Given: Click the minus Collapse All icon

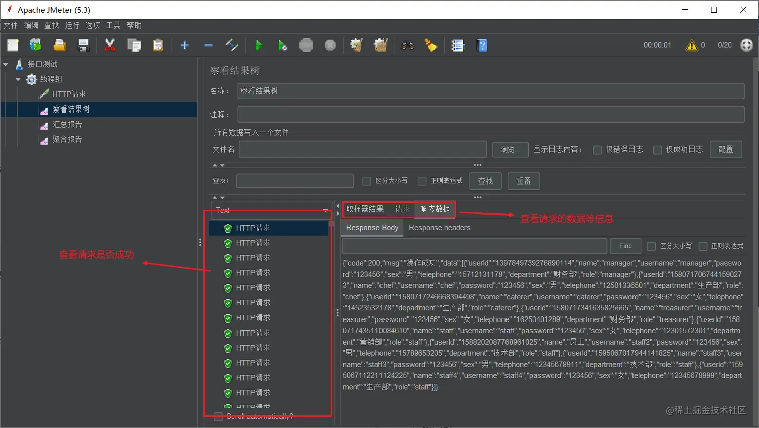Looking at the screenshot, I should pyautogui.click(x=208, y=45).
